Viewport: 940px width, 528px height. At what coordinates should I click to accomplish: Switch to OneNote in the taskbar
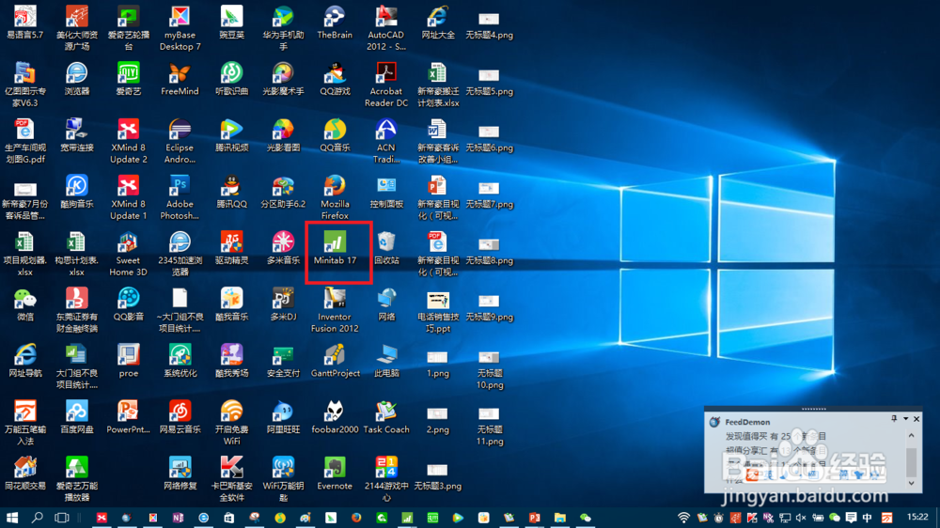coord(178,518)
